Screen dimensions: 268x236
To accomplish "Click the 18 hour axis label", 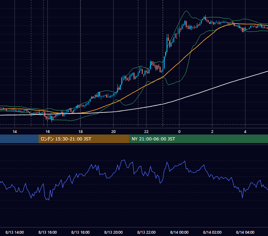I will coord(80,132).
